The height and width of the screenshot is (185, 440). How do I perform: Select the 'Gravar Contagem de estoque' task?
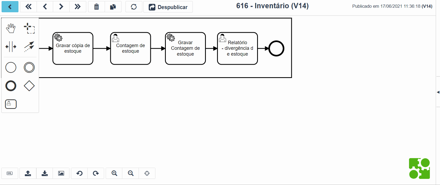click(x=185, y=48)
